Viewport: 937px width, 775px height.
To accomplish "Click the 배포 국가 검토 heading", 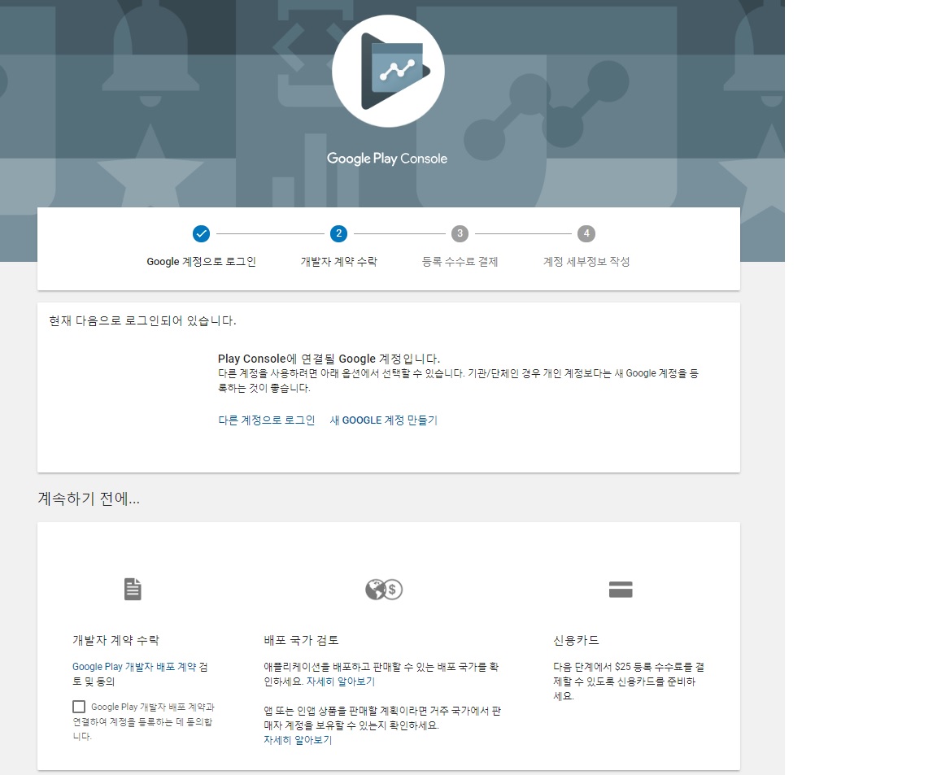I will point(301,640).
